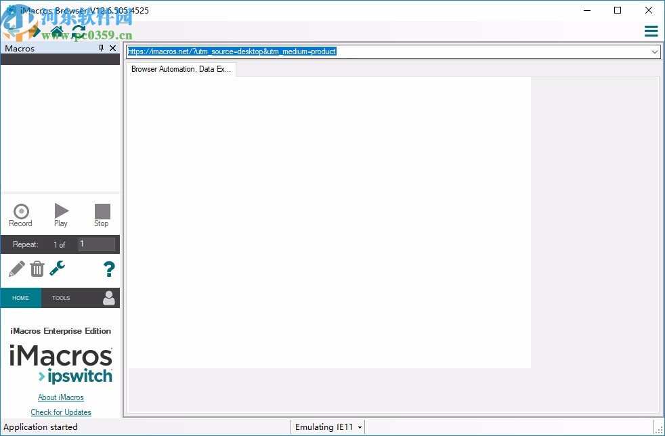Play the selected macro
The height and width of the screenshot is (436, 665).
(x=61, y=215)
